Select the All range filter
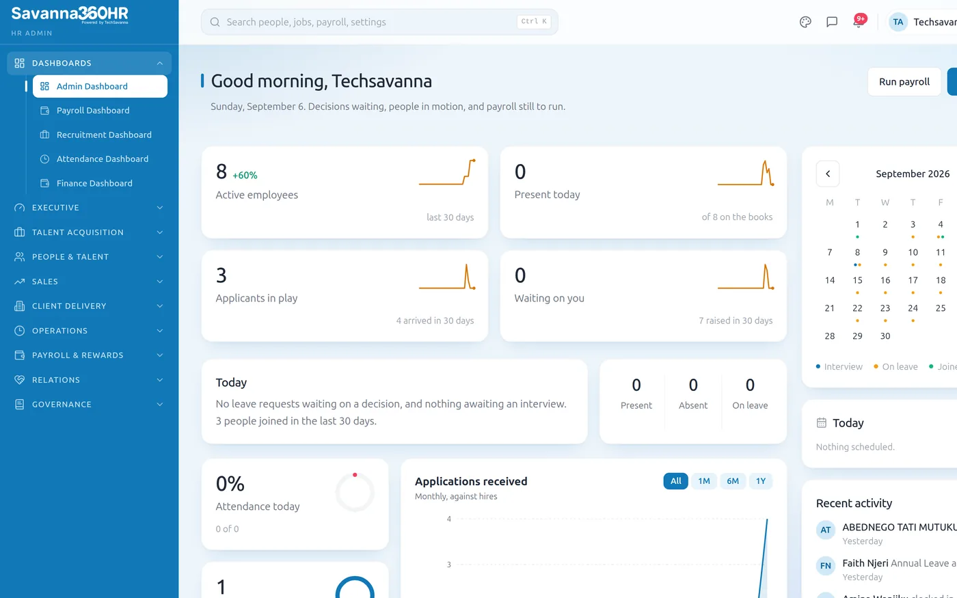The width and height of the screenshot is (957, 598). 675,481
